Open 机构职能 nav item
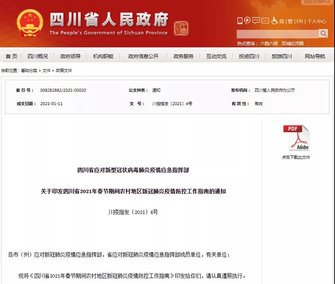Viewport: 335px width, 284px height. pos(103,57)
